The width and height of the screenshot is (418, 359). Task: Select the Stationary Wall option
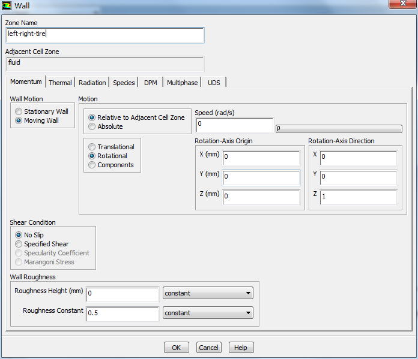(x=19, y=111)
